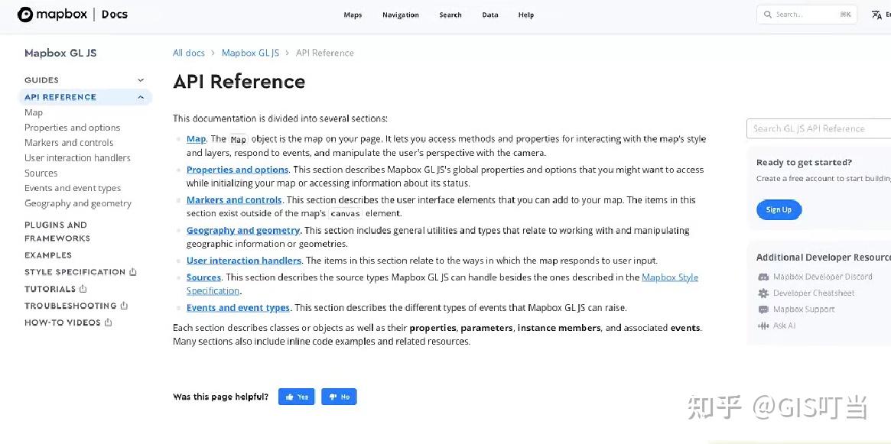Click No on page helpful feedback

click(x=339, y=397)
